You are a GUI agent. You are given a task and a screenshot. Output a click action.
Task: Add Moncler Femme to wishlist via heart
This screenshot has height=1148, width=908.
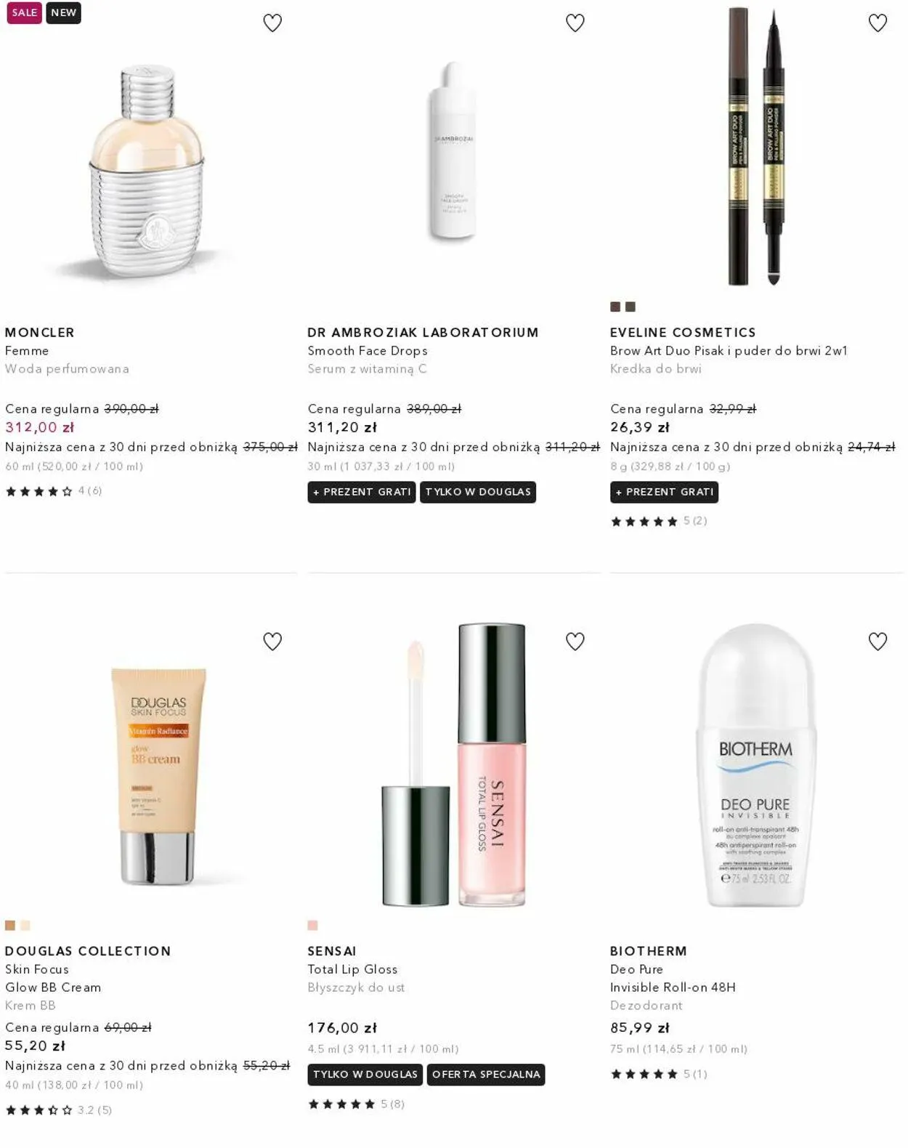click(272, 23)
